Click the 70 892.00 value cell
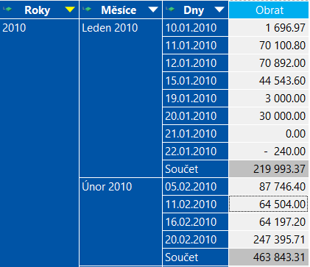The width and height of the screenshot is (310, 267). coord(269,63)
